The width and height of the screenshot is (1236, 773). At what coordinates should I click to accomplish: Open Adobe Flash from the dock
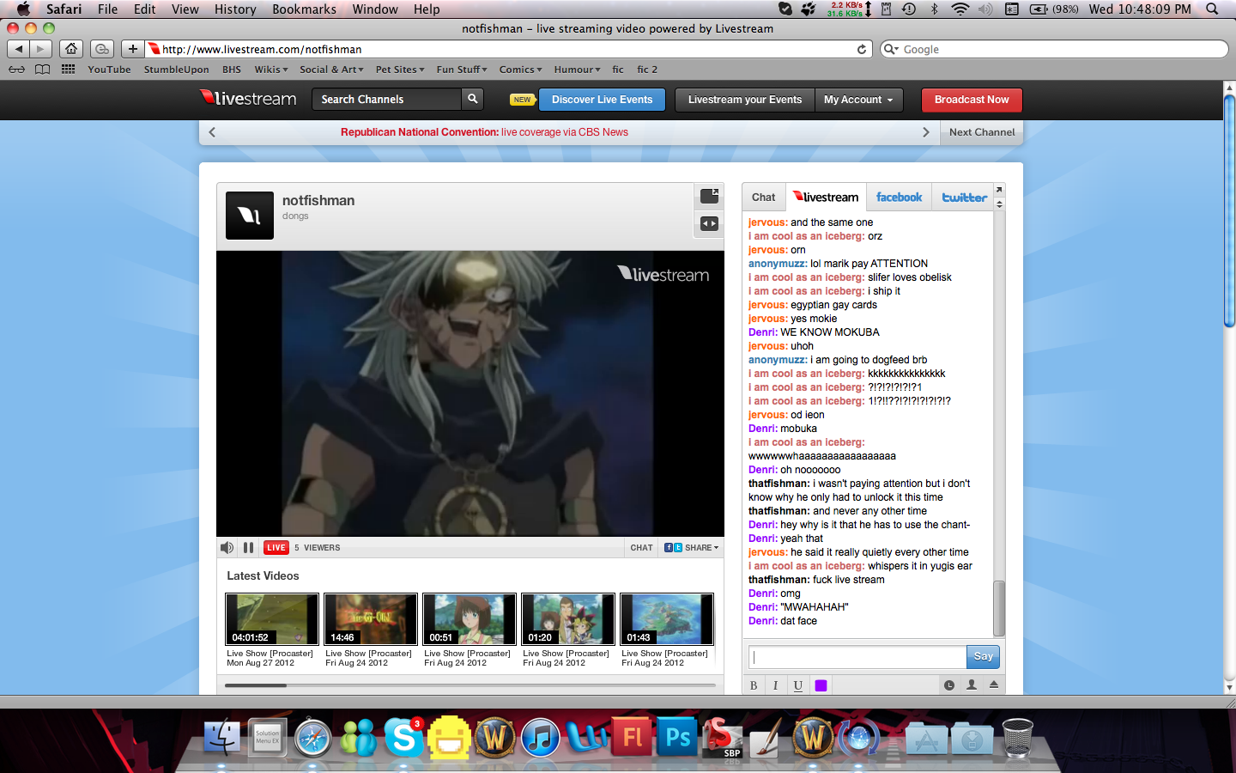click(x=633, y=737)
